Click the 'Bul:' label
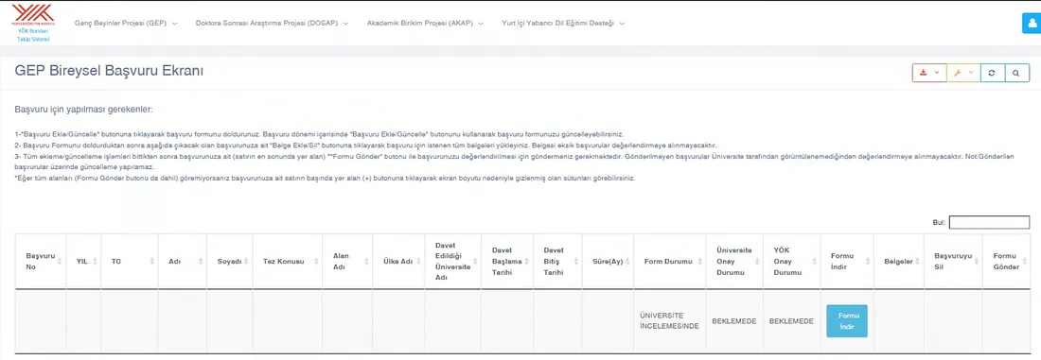Image resolution: width=1041 pixels, height=360 pixels. click(939, 223)
